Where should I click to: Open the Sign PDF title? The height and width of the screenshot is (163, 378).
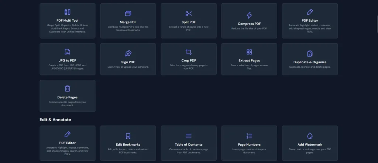click(128, 62)
